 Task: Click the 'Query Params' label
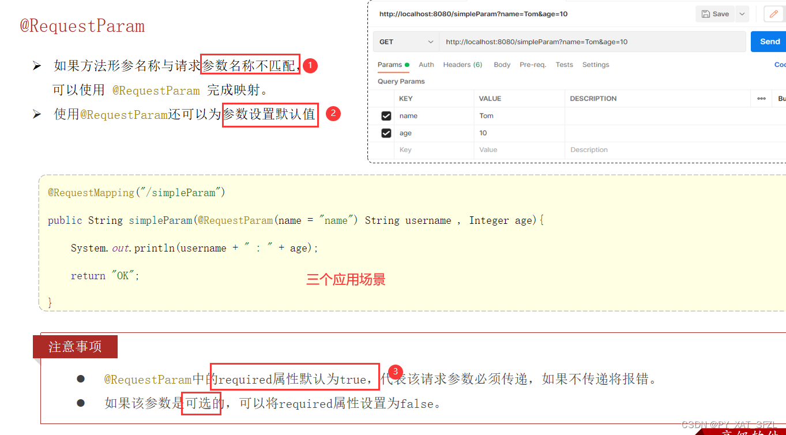401,81
